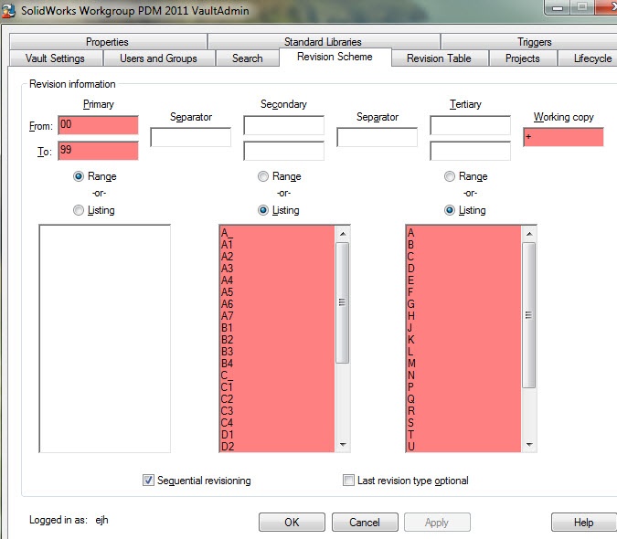
Task: Click inside the empty Primary listing box
Action: (x=105, y=339)
